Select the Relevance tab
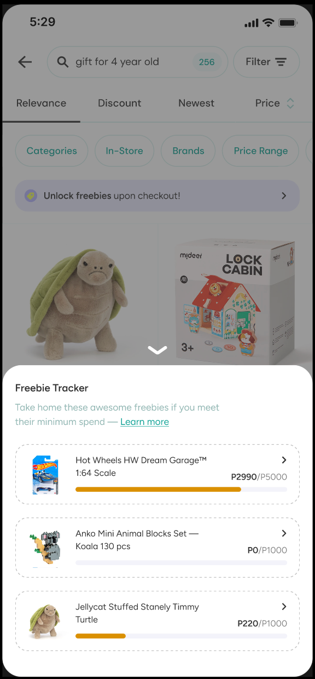The width and height of the screenshot is (315, 679). click(x=41, y=103)
